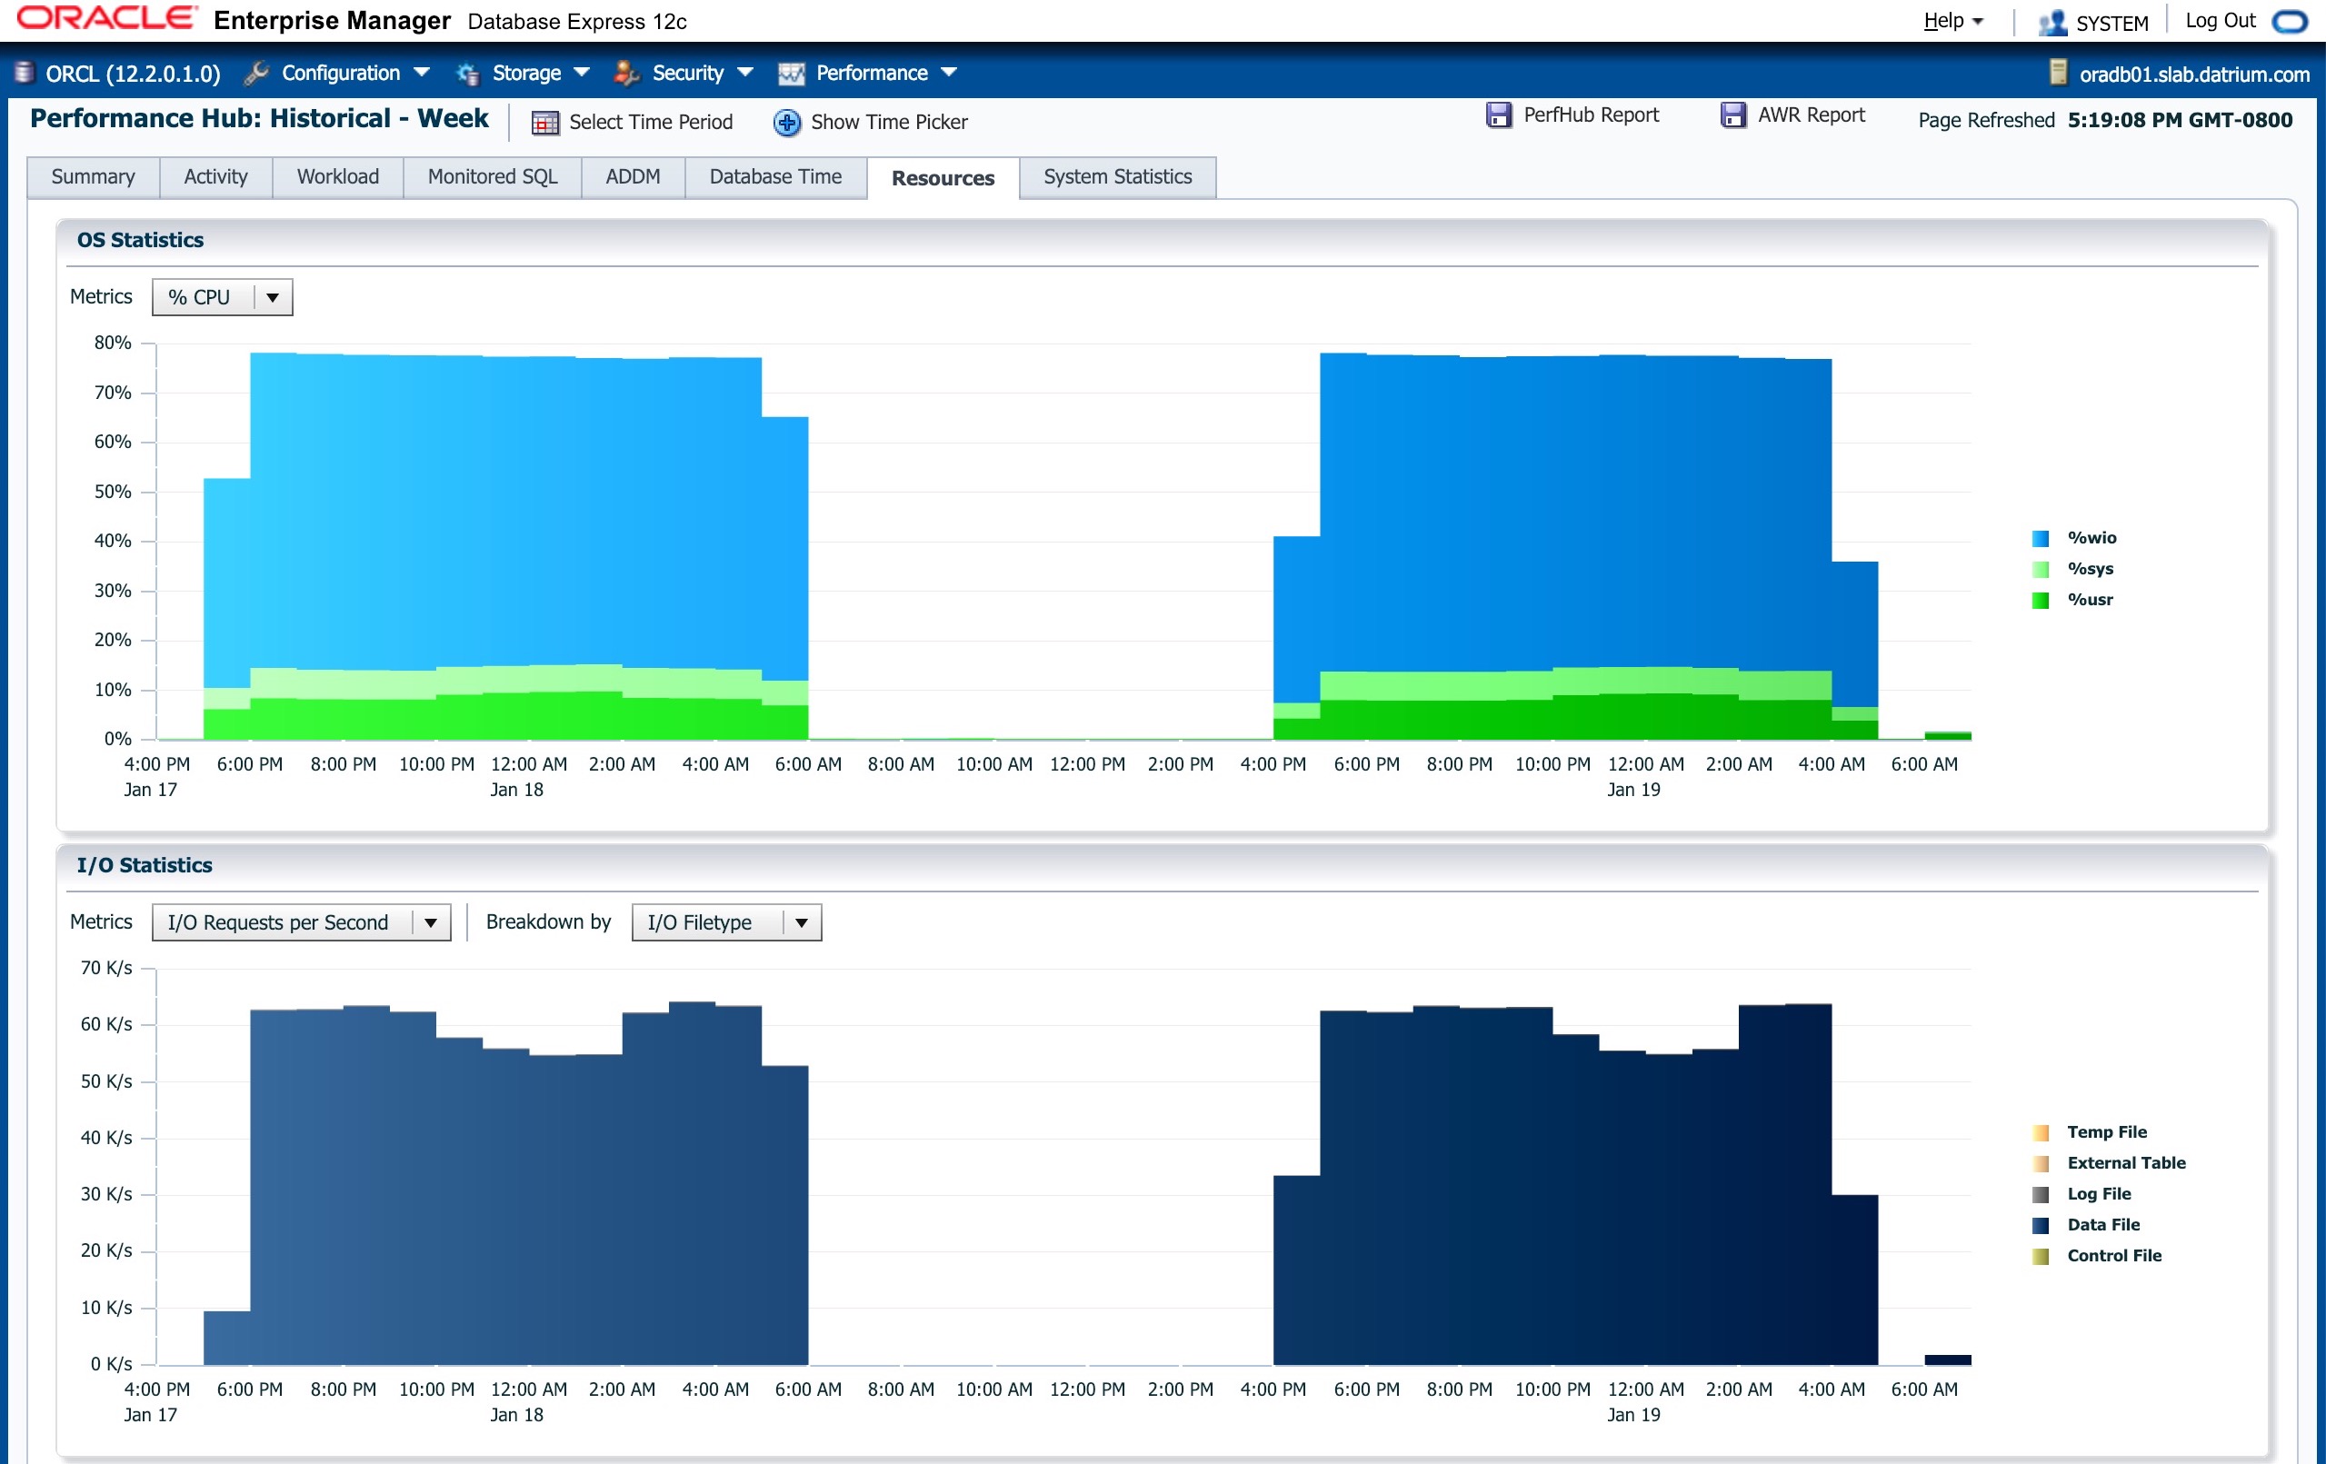Screen dimensions: 2326x1464
Task: Click the Show Time Picker plus icon
Action: [x=787, y=123]
